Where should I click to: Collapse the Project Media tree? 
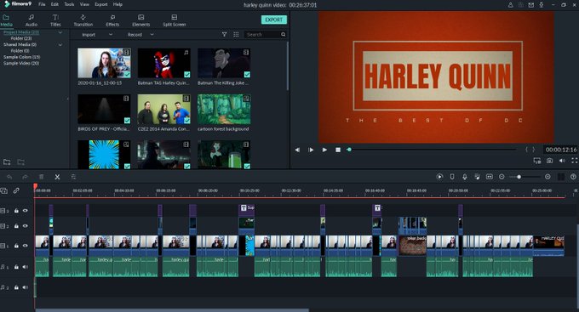click(60, 32)
